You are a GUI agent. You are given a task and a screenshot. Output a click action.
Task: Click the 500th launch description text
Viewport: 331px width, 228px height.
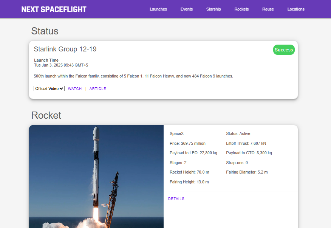133,76
